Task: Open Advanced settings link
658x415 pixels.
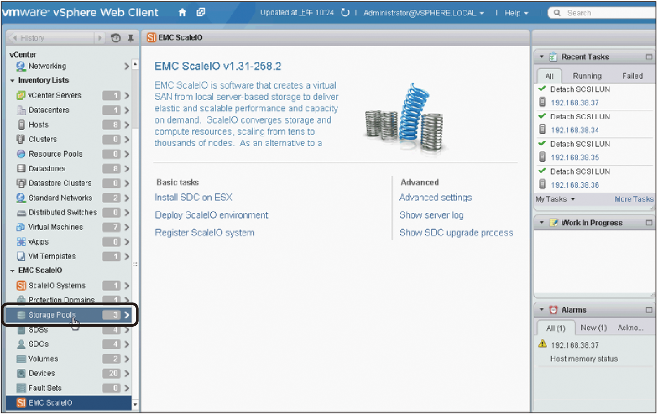Action: (435, 197)
